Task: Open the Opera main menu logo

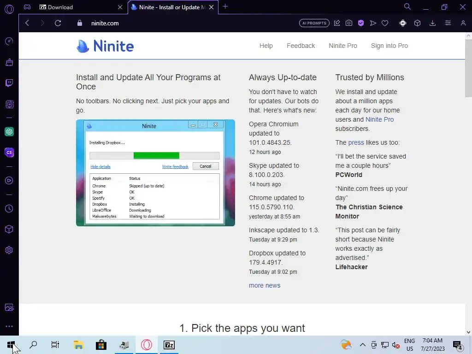Action: point(9,9)
